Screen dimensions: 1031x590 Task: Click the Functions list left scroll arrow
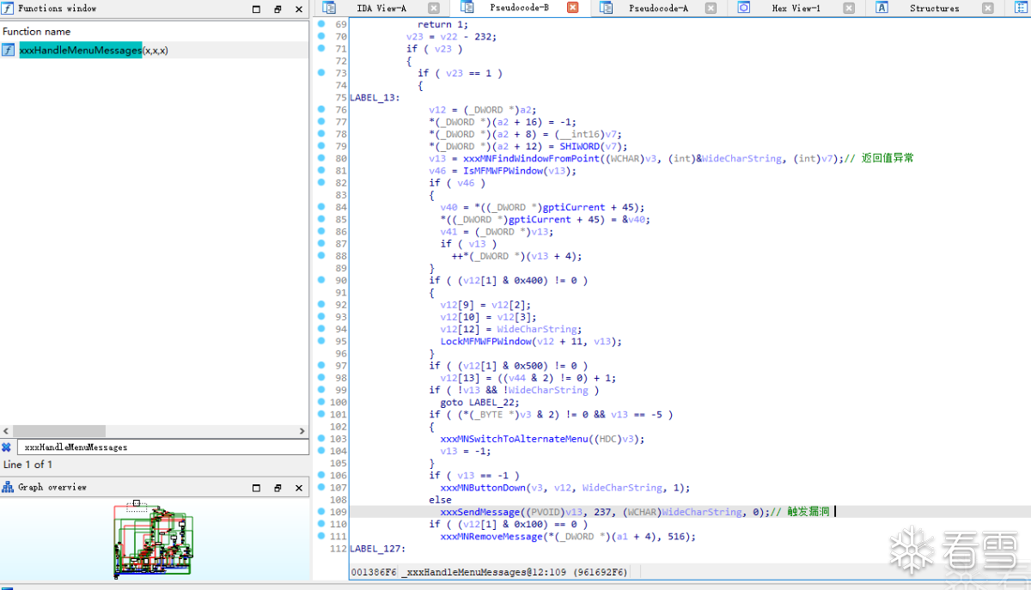[x=6, y=431]
